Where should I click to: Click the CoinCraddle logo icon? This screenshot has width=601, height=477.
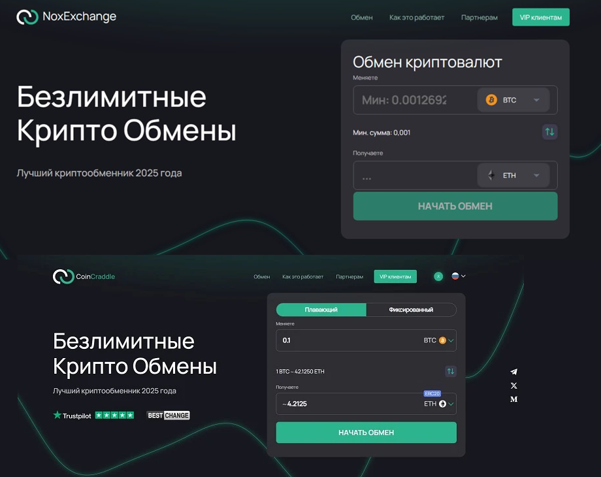pos(63,276)
